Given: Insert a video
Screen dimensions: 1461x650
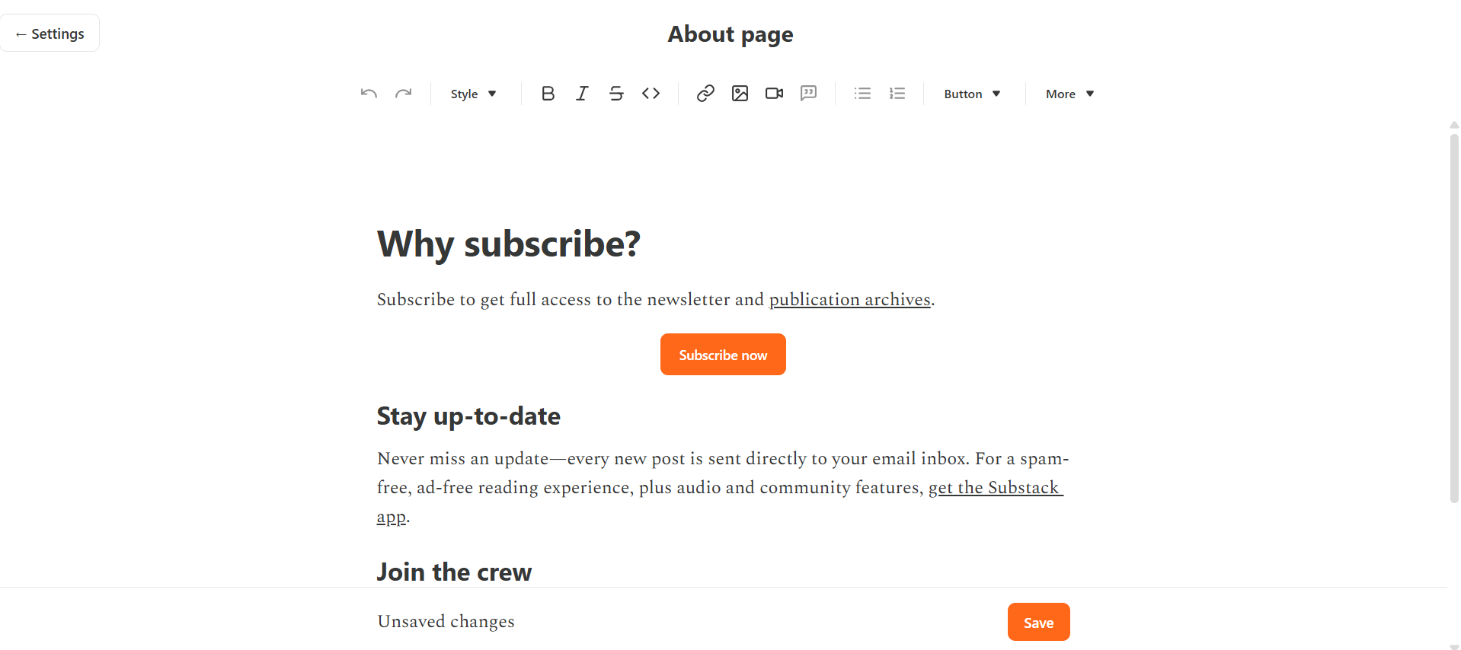Looking at the screenshot, I should point(774,93).
